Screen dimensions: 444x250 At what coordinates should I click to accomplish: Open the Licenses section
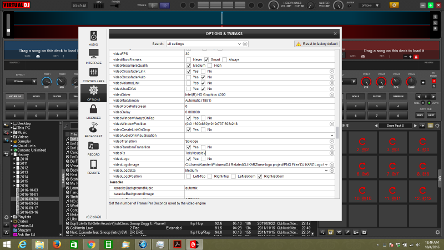[x=93, y=112]
